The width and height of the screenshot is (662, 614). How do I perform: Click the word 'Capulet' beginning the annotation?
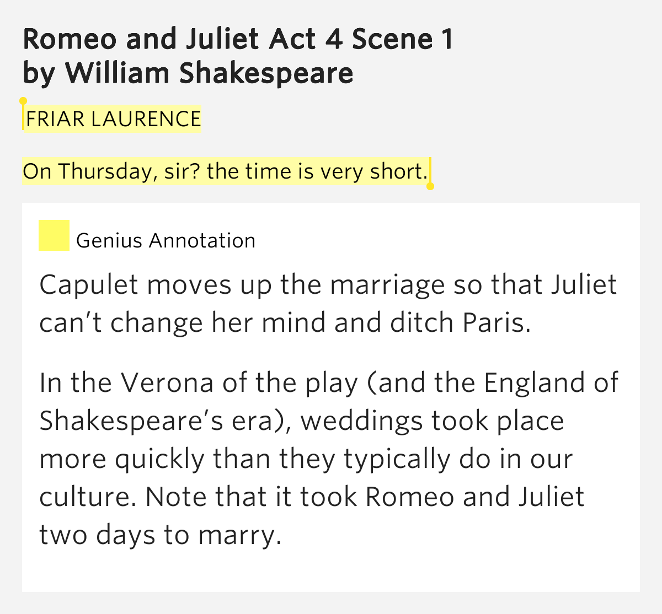89,286
